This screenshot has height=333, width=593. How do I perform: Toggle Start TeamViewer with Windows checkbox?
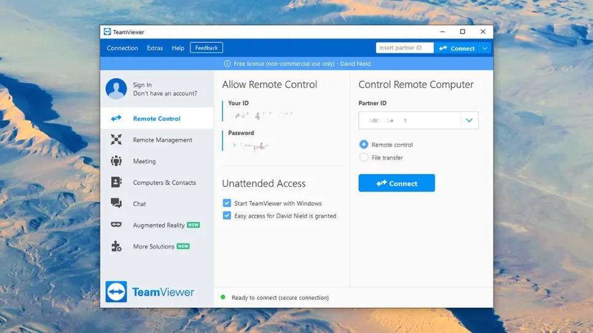[x=227, y=203]
